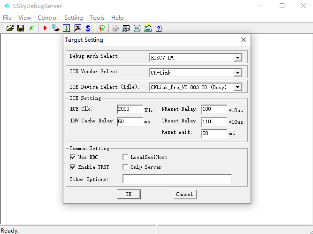Disable the Enable TRST checkbox
The width and height of the screenshot is (313, 234).
point(73,167)
